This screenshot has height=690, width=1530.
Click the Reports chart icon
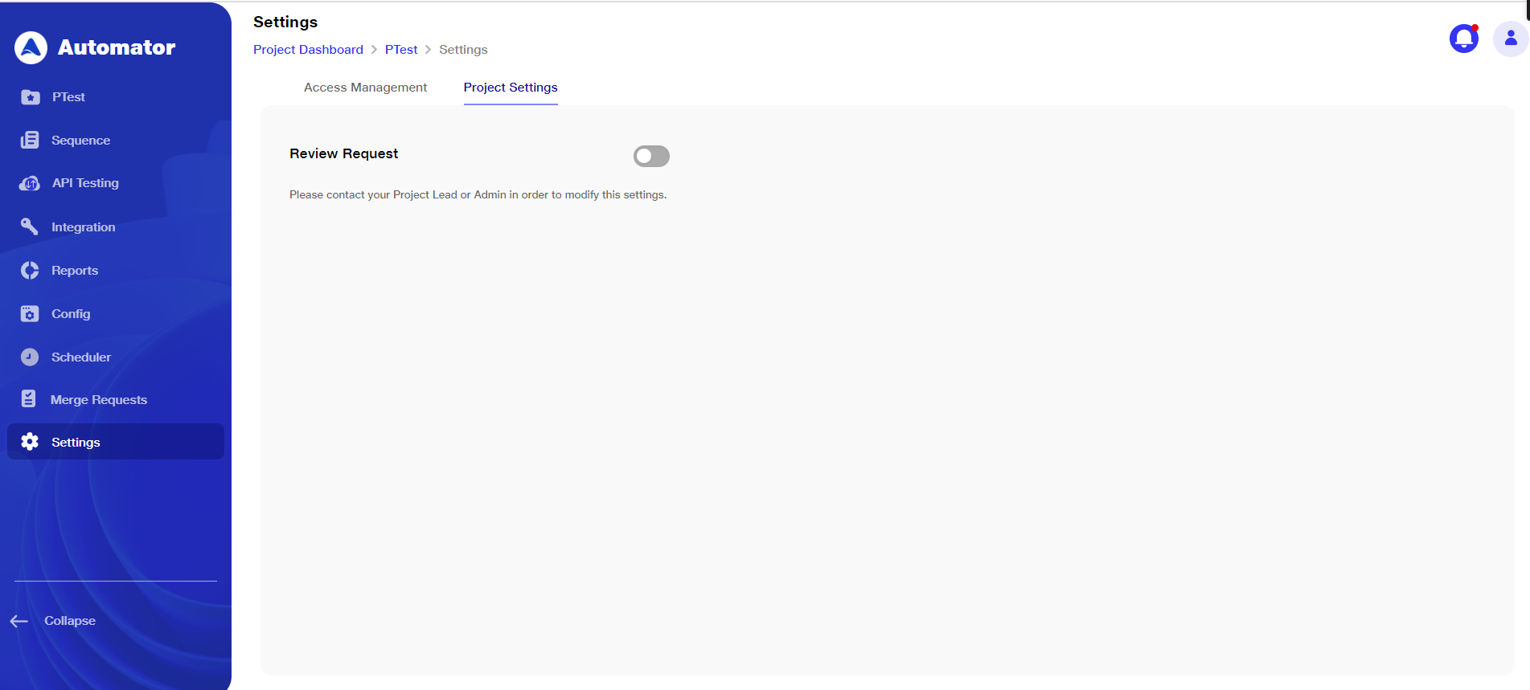(x=30, y=271)
